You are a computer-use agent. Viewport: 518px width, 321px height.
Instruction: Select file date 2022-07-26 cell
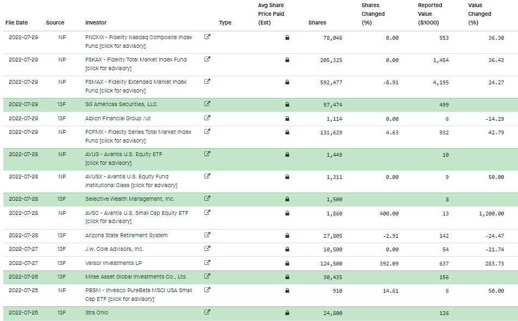click(23, 276)
